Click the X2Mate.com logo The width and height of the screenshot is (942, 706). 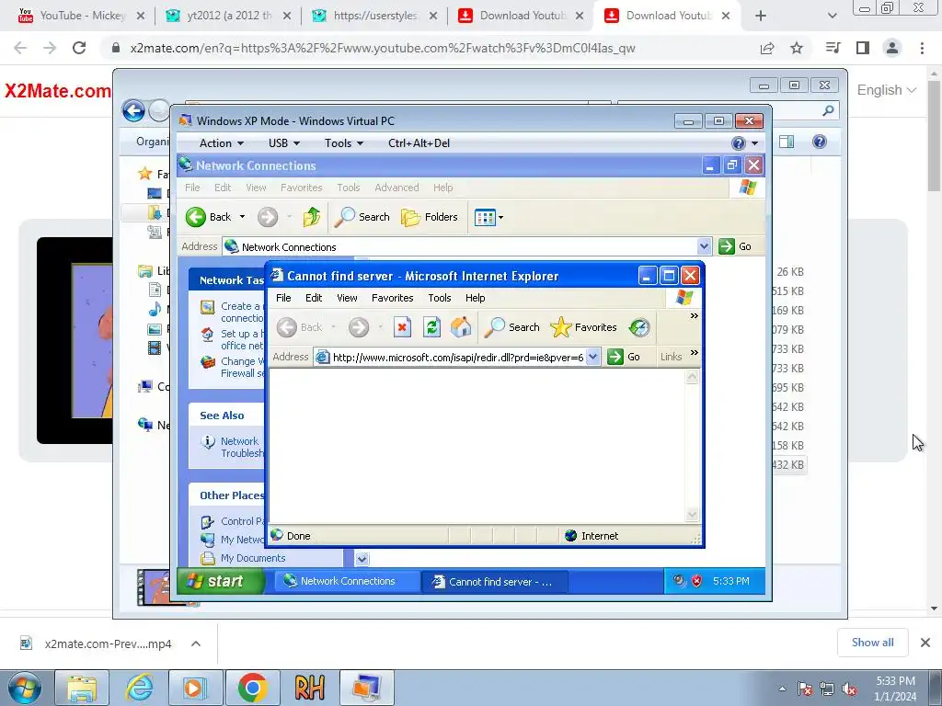[58, 91]
